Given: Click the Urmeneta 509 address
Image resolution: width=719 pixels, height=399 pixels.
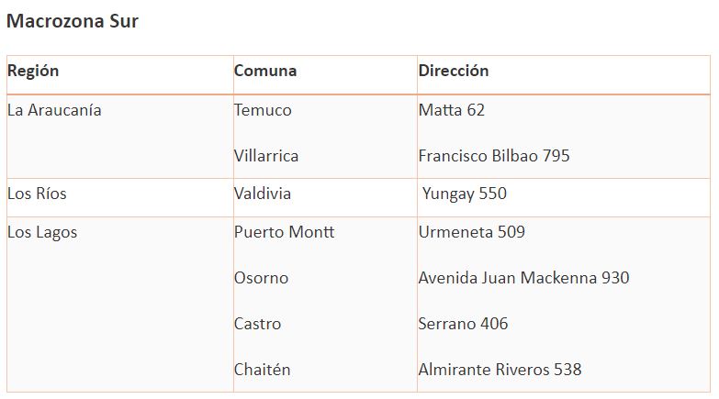Looking at the screenshot, I should tap(472, 232).
